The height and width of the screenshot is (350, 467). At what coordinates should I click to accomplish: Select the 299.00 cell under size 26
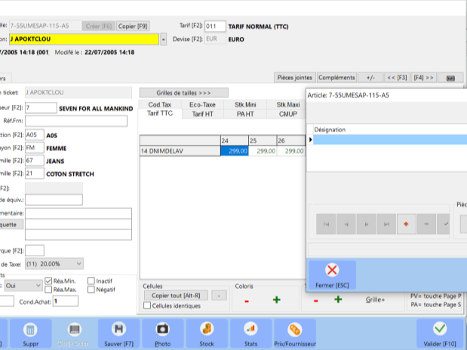290,151
